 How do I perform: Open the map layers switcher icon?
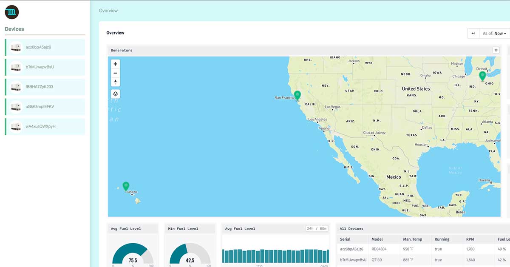115,94
